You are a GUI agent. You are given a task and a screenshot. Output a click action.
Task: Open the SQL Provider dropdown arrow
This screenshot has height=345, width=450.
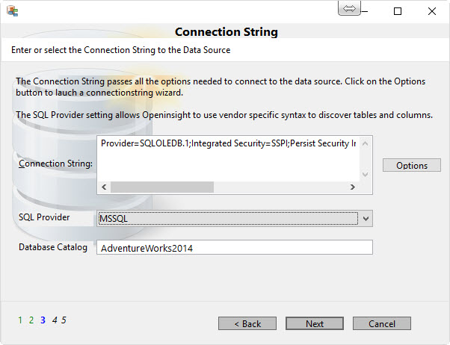tap(366, 219)
